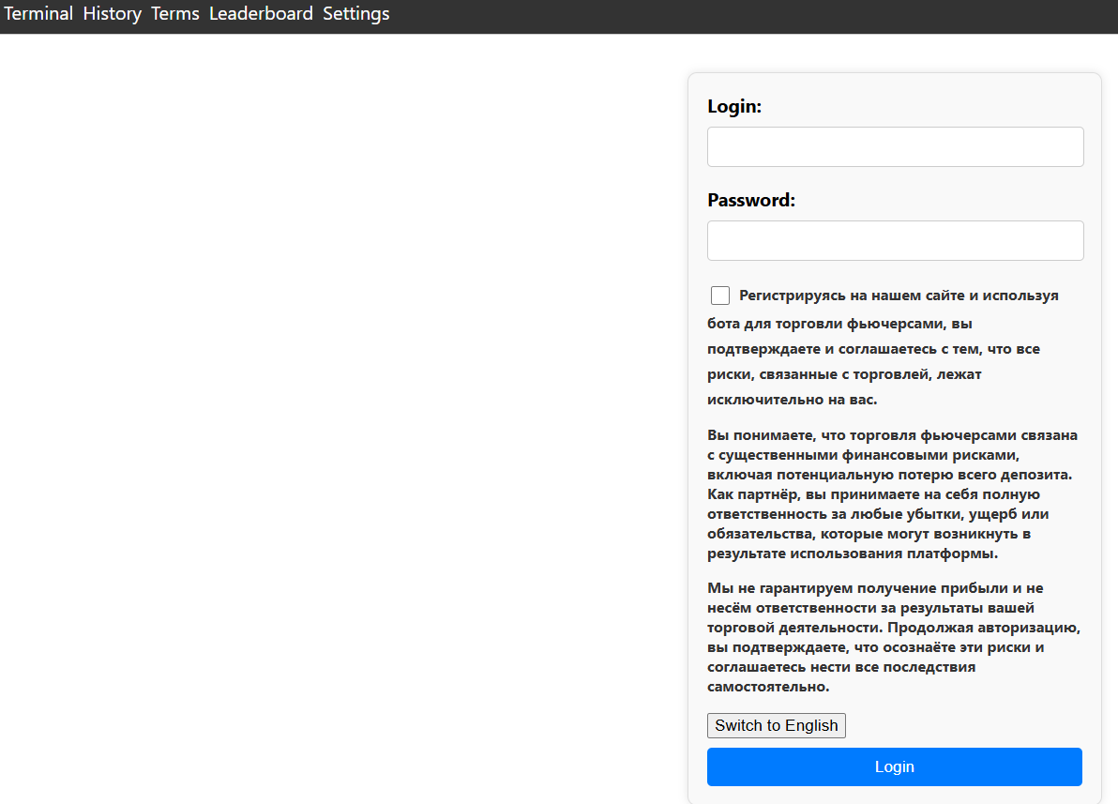Open Terminal from the top navigation bar
This screenshot has width=1118, height=804.
(x=38, y=13)
